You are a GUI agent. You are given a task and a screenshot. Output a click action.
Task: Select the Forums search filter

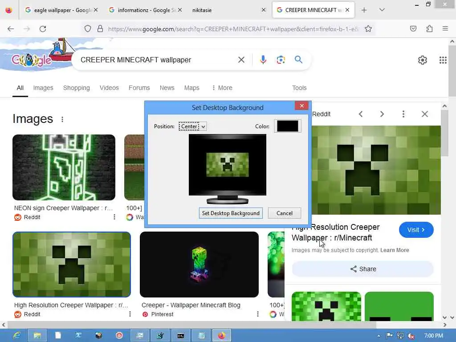(x=139, y=88)
